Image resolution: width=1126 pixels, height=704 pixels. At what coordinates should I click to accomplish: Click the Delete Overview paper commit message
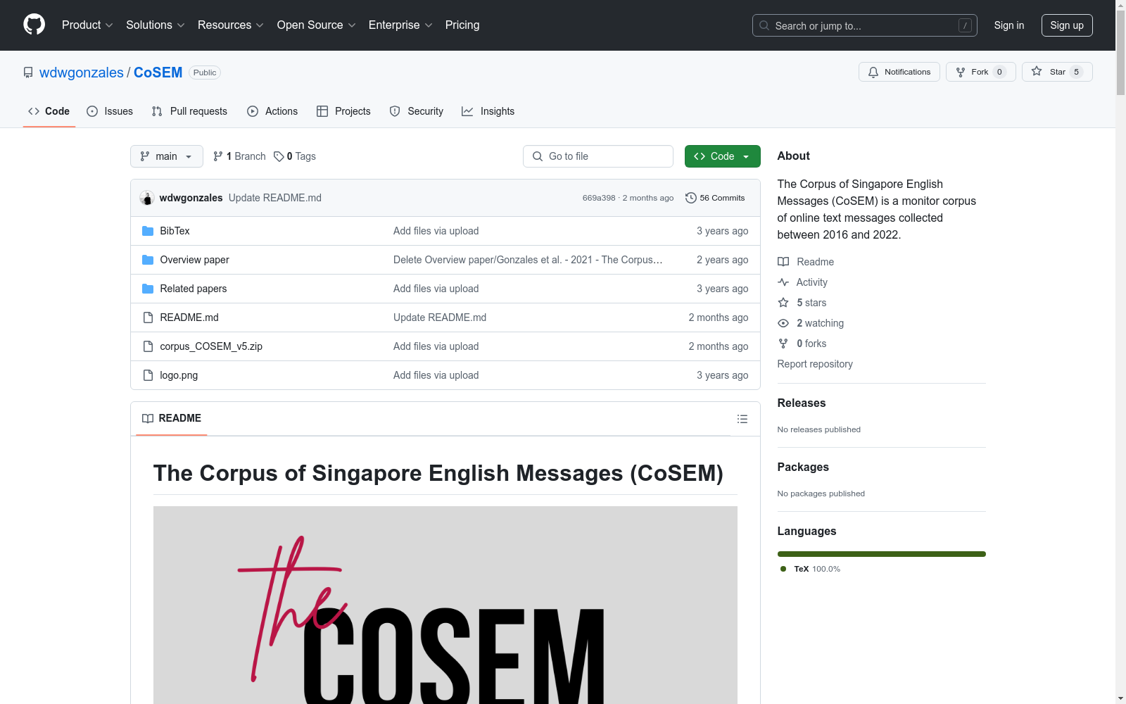528,260
